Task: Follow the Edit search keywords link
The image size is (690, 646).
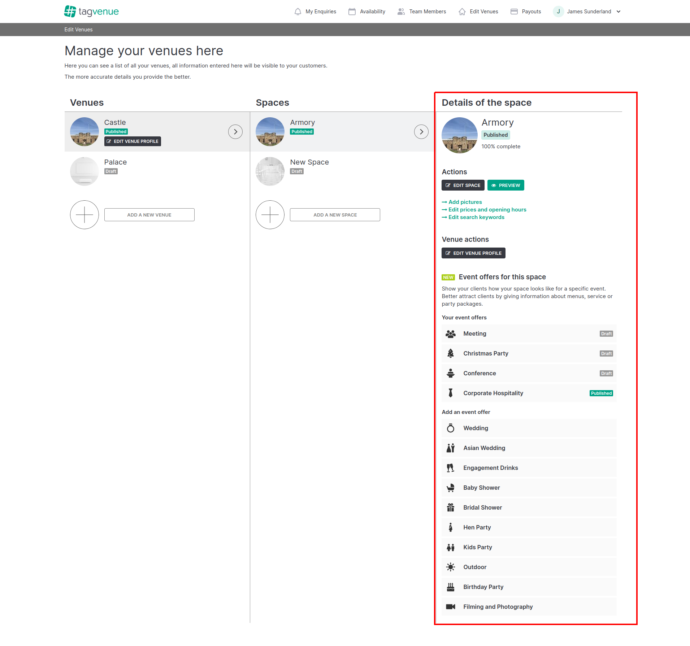Action: [473, 217]
